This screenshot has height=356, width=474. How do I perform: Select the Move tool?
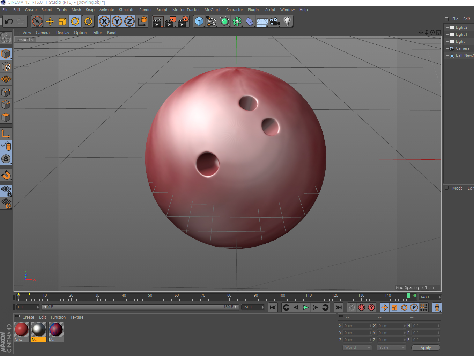[50, 21]
